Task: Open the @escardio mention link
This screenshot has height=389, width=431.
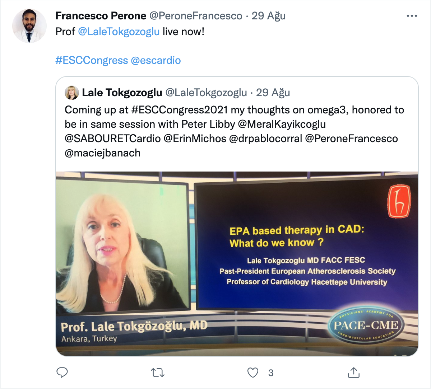Action: [156, 60]
